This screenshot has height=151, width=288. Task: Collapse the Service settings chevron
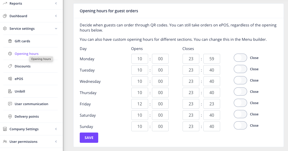(x=56, y=28)
